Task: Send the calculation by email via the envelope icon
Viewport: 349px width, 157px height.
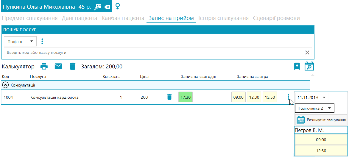Action: click(x=58, y=66)
